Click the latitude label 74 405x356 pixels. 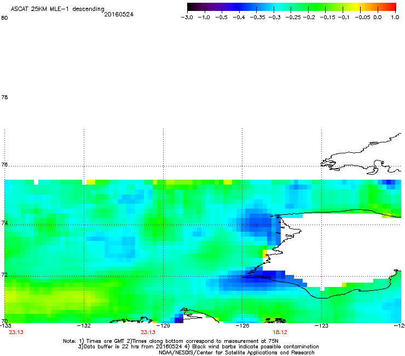click(4, 223)
